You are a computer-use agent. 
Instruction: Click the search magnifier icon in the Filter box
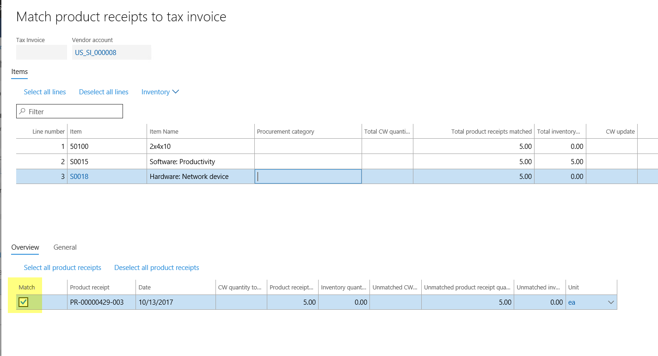point(22,111)
